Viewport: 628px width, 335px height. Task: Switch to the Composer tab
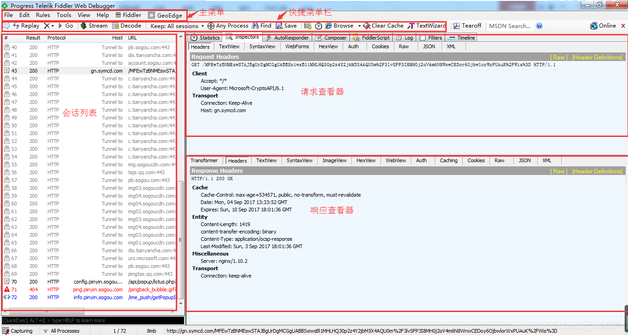331,38
